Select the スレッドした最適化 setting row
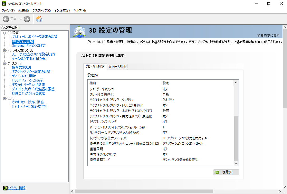This screenshot has height=194, width=287. pos(161,94)
